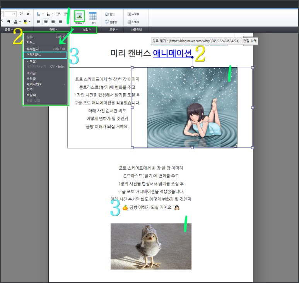Expand the numbered list style arrow
The image size is (299, 283).
click(x=43, y=14)
